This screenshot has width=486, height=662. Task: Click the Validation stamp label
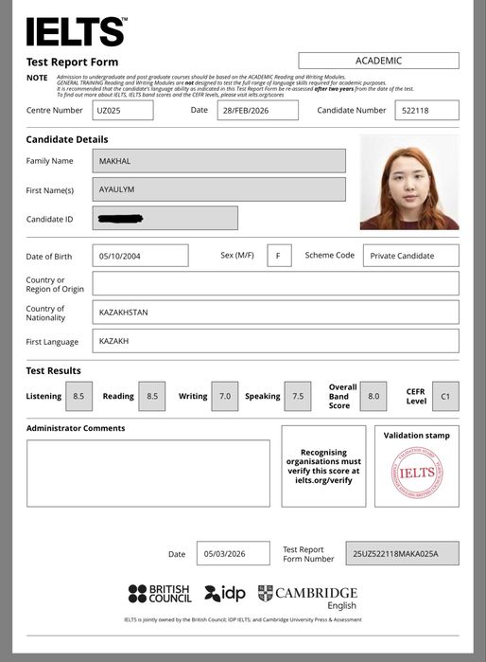(416, 436)
